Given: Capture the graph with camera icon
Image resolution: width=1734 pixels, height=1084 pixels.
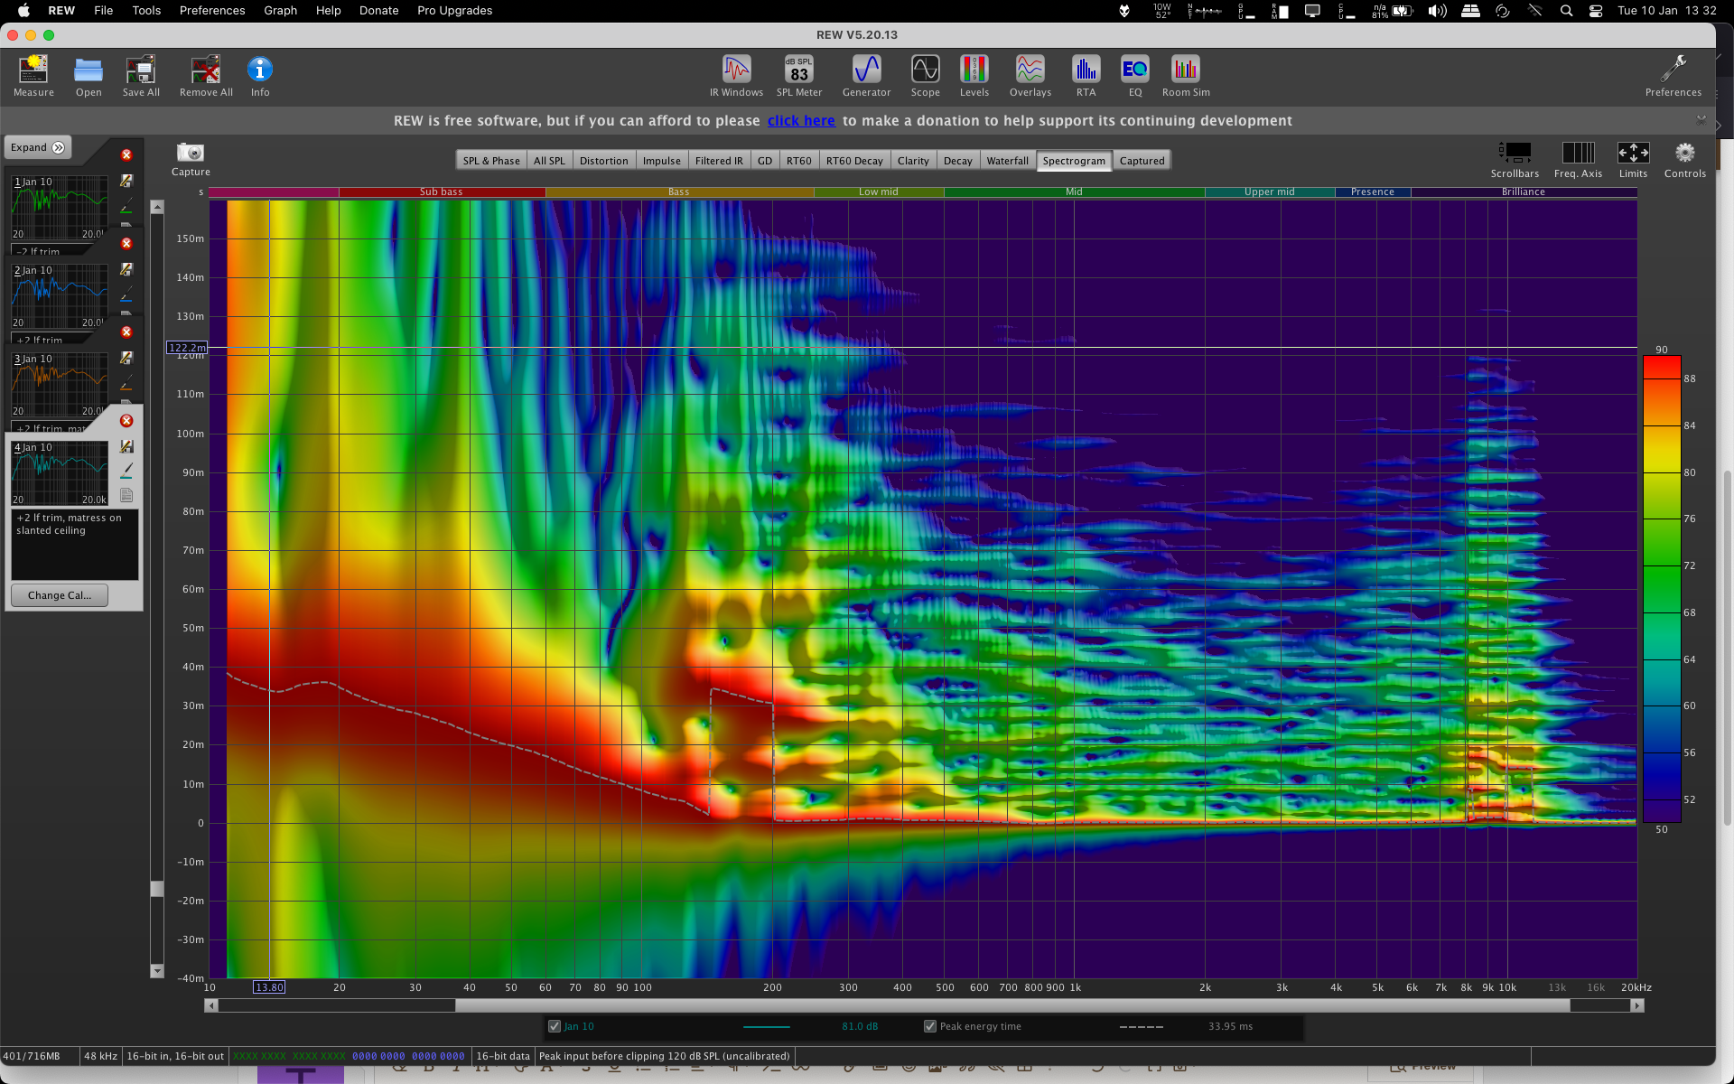Looking at the screenshot, I should [191, 159].
